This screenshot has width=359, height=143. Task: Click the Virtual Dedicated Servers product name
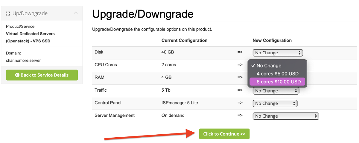click(x=30, y=34)
